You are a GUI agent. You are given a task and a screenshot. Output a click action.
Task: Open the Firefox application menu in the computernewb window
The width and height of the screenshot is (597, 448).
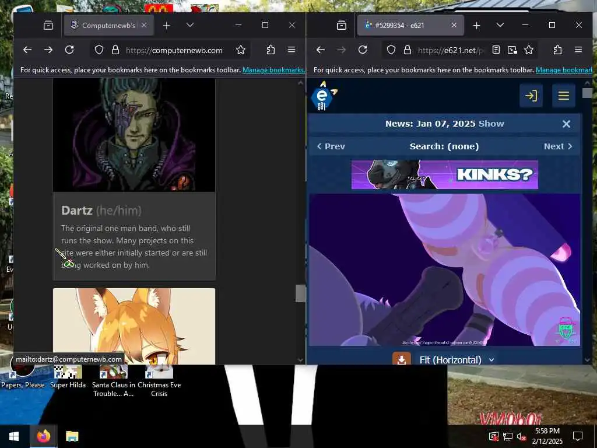(292, 50)
